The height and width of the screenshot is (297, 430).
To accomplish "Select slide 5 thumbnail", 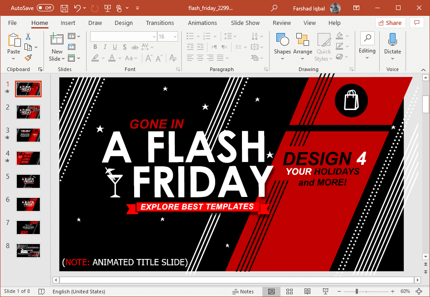I will [29, 181].
